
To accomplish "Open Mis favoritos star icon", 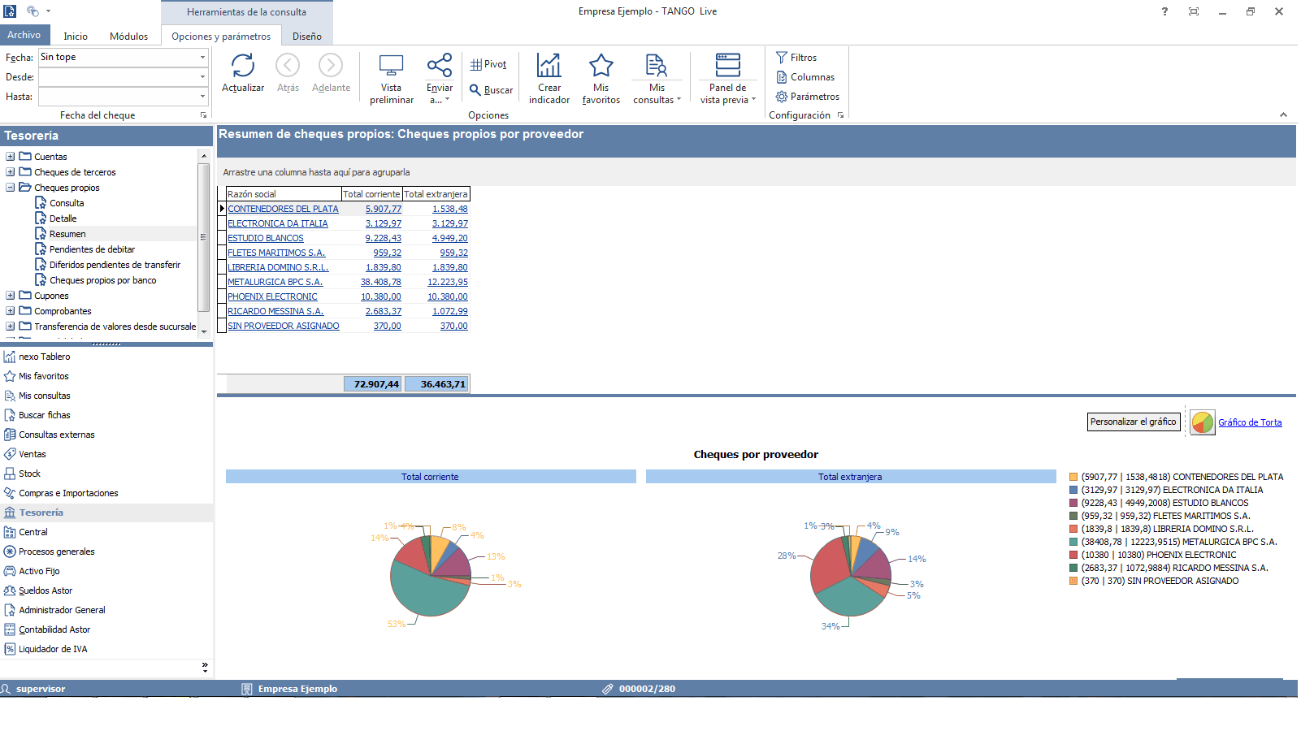I will 601,65.
